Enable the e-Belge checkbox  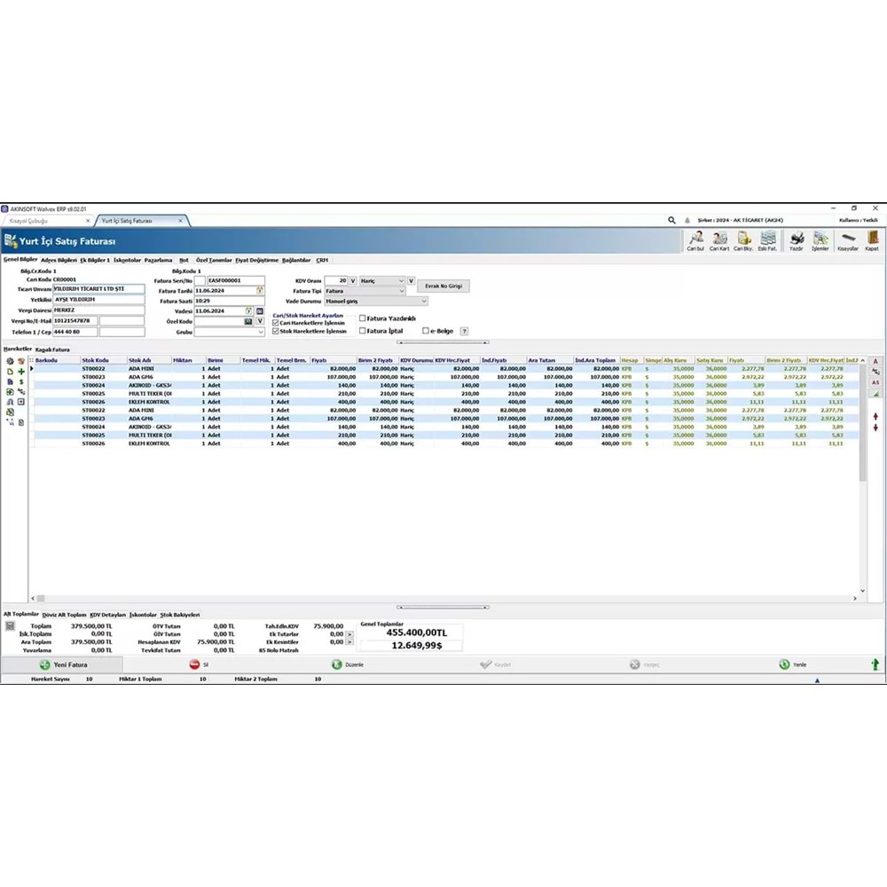[426, 331]
